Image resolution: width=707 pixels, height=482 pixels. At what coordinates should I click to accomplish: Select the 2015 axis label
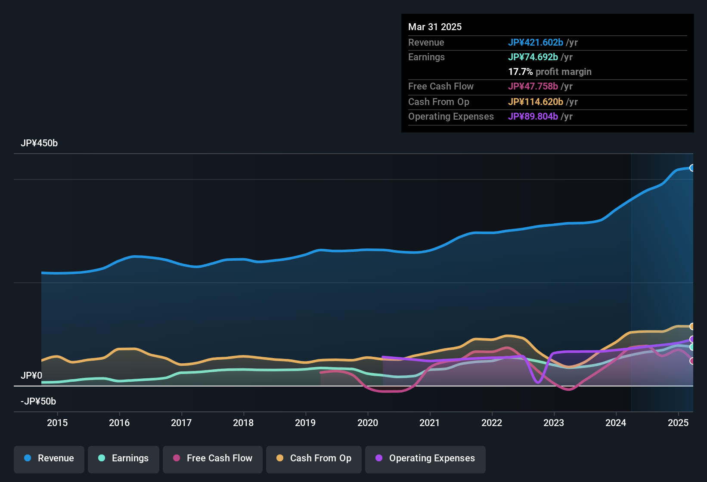tap(58, 423)
